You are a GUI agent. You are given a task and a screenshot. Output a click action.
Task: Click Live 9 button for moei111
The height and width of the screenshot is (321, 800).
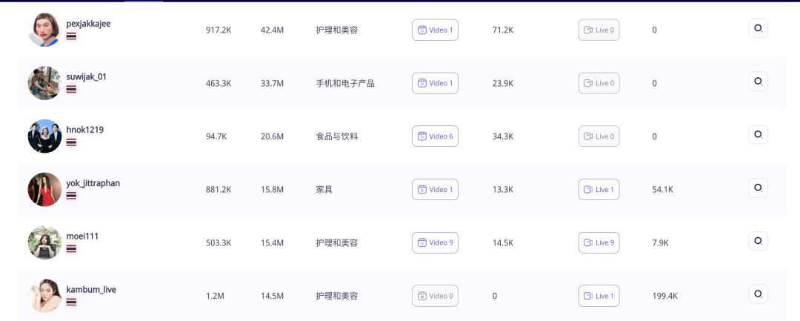click(x=599, y=242)
